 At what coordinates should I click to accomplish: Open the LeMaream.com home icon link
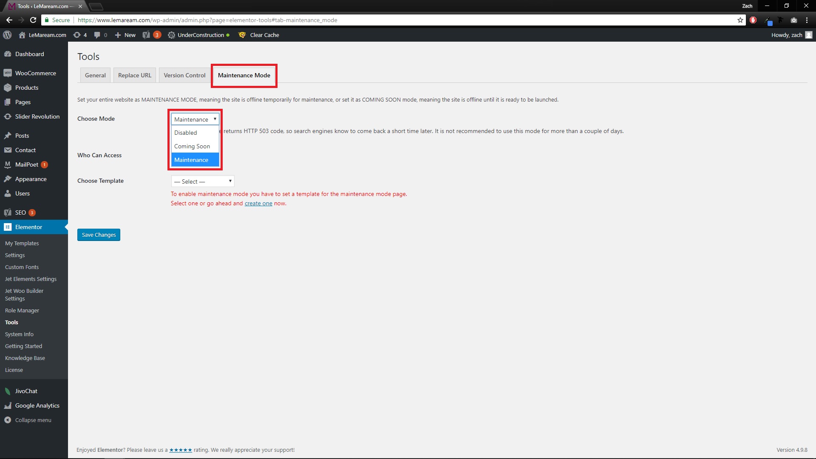pyautogui.click(x=22, y=35)
